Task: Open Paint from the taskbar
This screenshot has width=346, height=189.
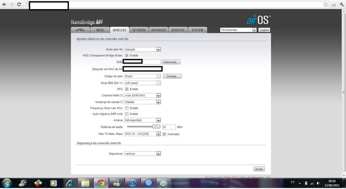Action: [x=163, y=183]
